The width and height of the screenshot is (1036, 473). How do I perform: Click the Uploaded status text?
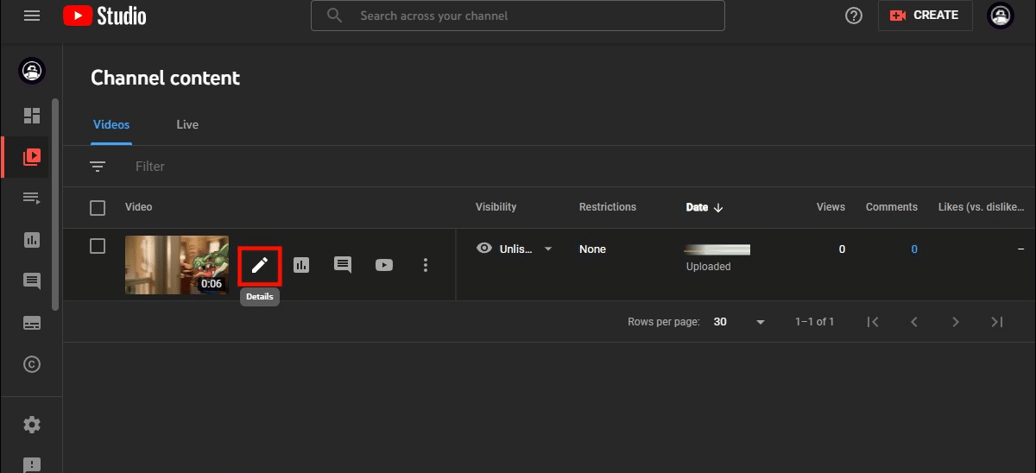point(708,267)
